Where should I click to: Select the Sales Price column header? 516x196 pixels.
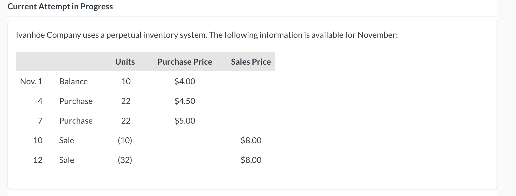(251, 62)
